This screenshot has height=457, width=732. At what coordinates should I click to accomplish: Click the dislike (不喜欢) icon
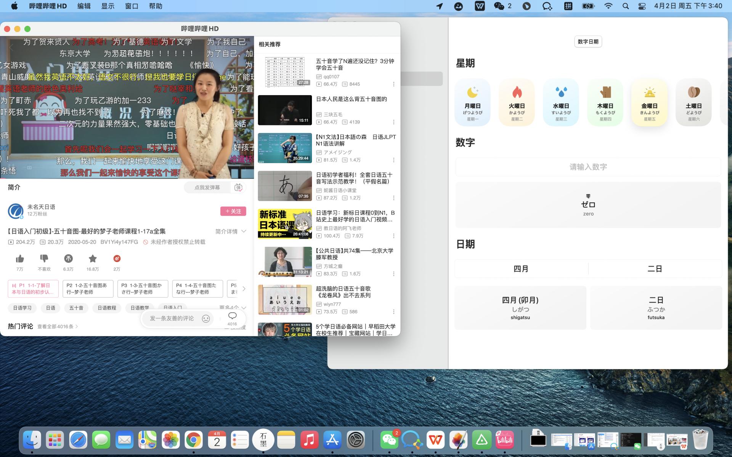(45, 259)
